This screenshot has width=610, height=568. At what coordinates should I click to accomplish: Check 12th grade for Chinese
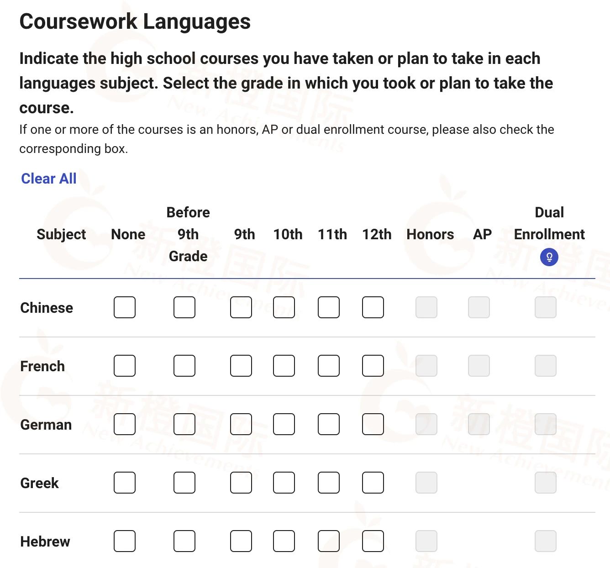373,307
